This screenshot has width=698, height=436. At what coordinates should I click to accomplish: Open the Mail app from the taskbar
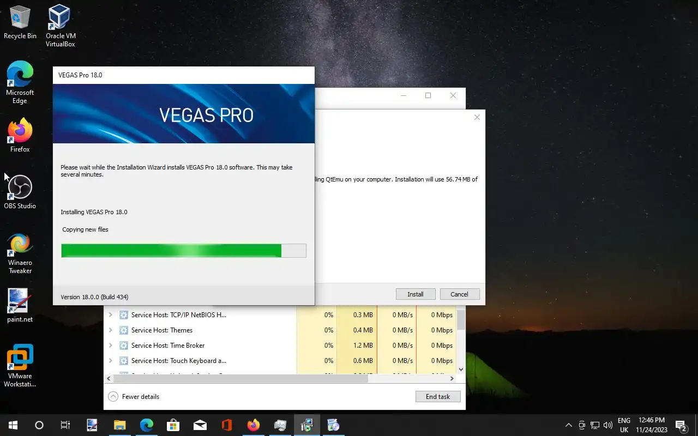point(200,425)
